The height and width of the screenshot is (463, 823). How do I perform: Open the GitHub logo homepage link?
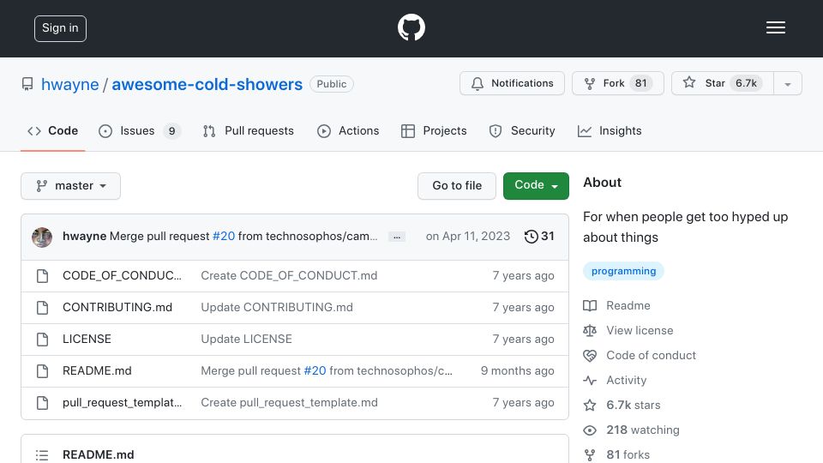(411, 27)
